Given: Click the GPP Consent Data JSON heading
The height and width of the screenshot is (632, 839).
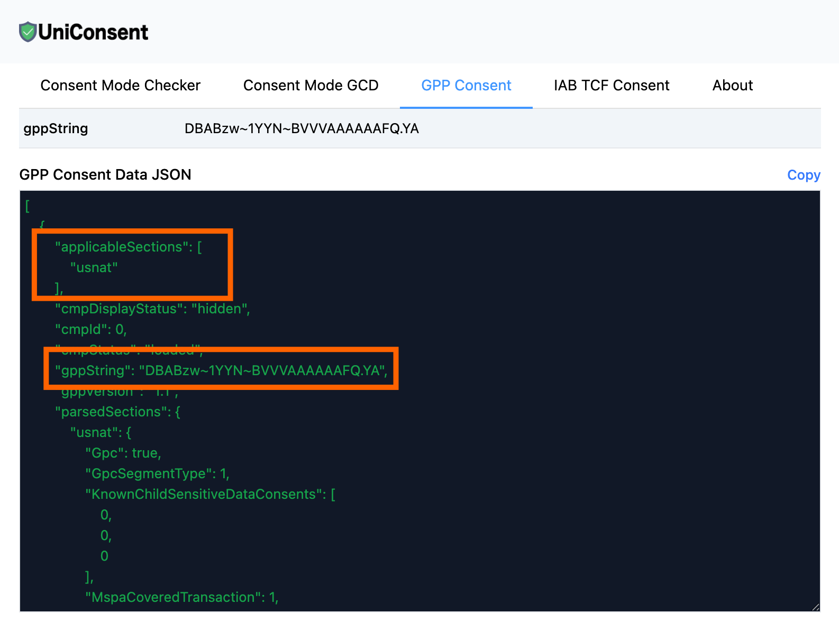Looking at the screenshot, I should [105, 175].
